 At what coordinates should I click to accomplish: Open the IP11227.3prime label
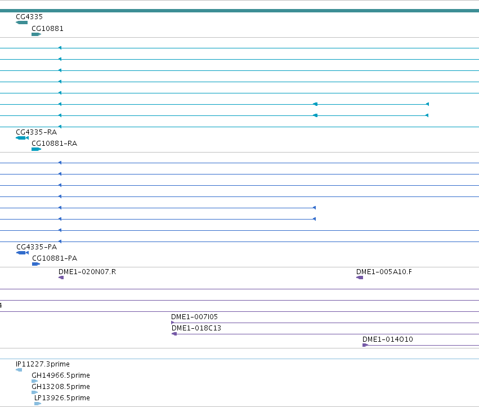[x=43, y=364]
